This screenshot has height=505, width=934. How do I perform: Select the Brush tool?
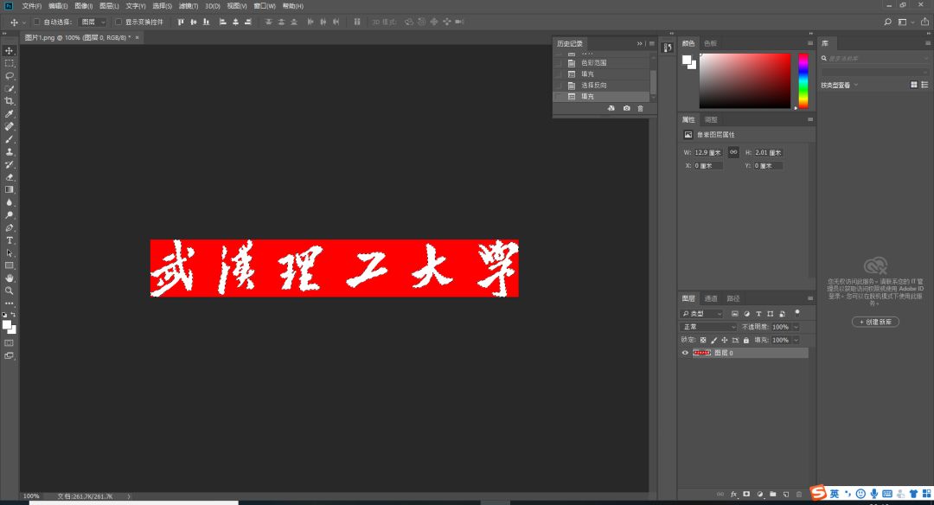point(9,138)
